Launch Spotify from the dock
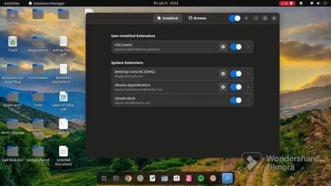This screenshot has width=331, height=186. (x=201, y=178)
